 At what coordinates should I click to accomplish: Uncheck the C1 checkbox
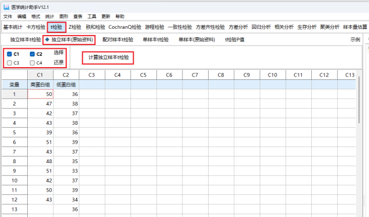click(x=9, y=54)
